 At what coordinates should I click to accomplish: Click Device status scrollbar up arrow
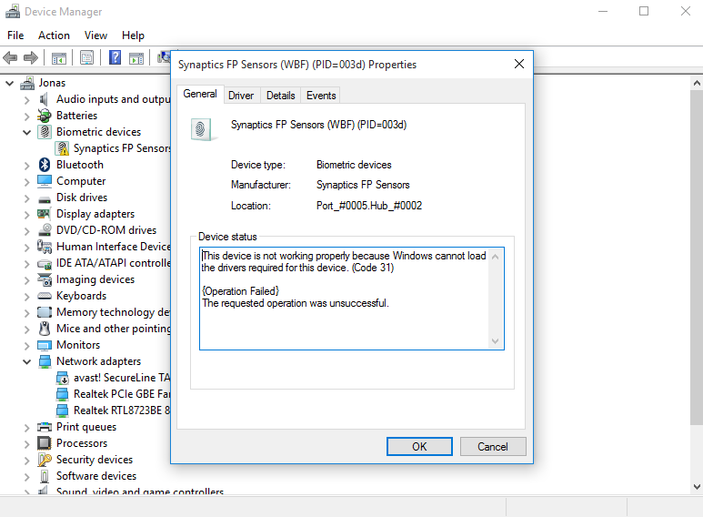(x=495, y=257)
